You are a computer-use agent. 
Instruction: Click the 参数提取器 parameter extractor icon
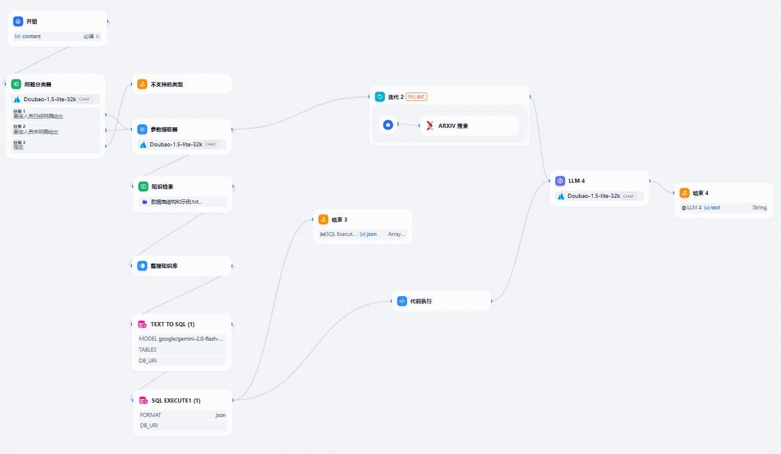tap(142, 129)
